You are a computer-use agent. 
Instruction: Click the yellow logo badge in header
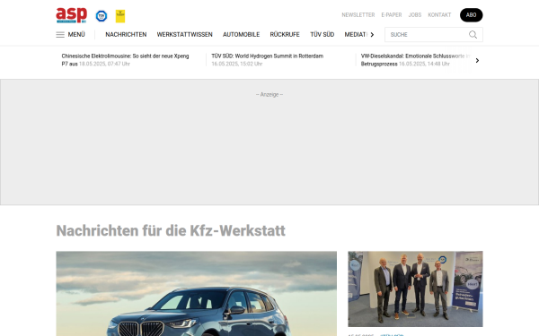click(120, 16)
